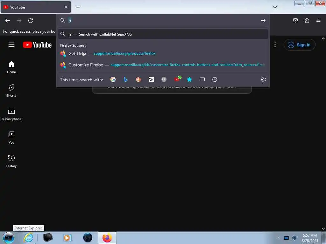This screenshot has width=326, height=244.
Task: Go back with the browser back arrow
Action: coord(8,21)
